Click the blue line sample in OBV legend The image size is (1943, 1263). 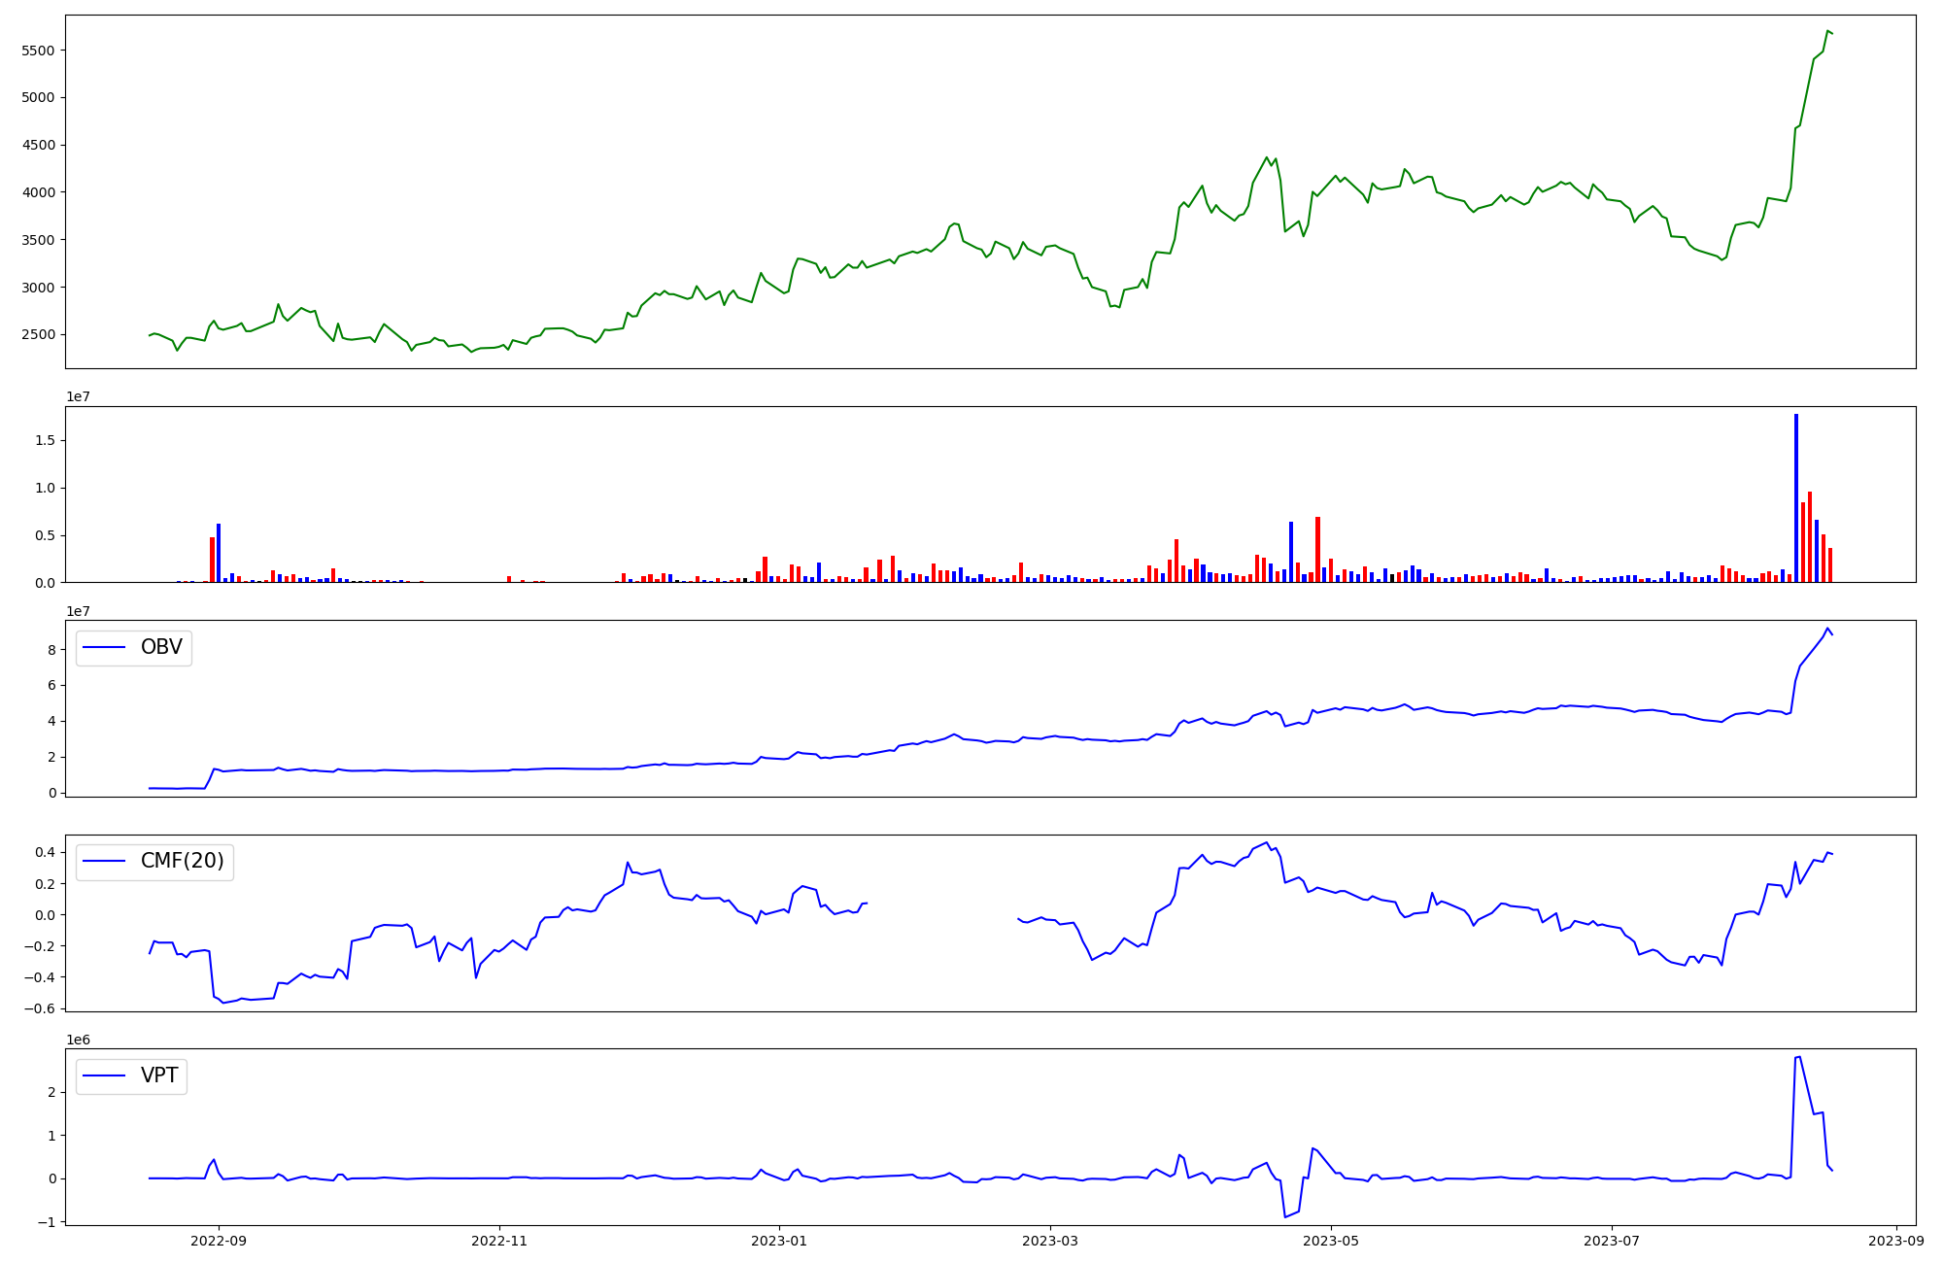click(105, 647)
